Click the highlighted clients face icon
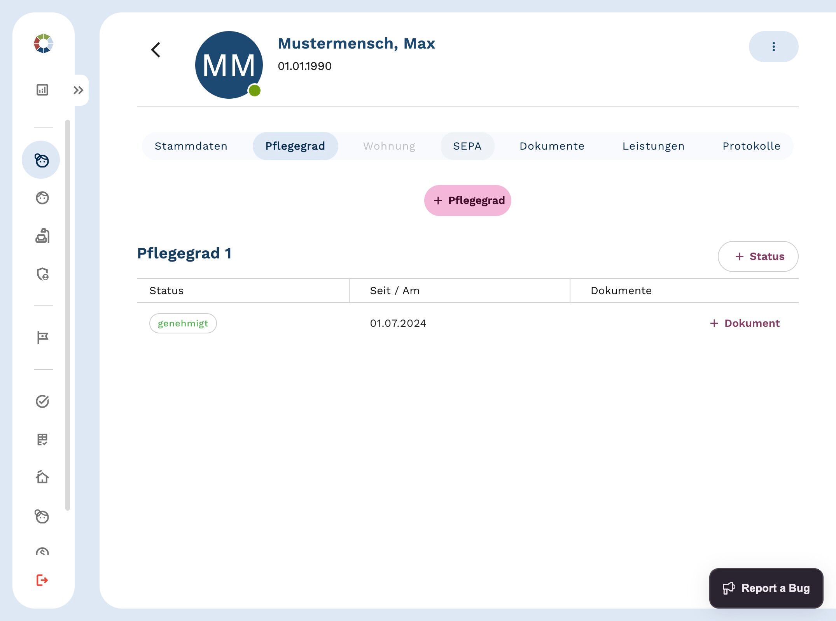This screenshot has width=836, height=621. click(41, 160)
